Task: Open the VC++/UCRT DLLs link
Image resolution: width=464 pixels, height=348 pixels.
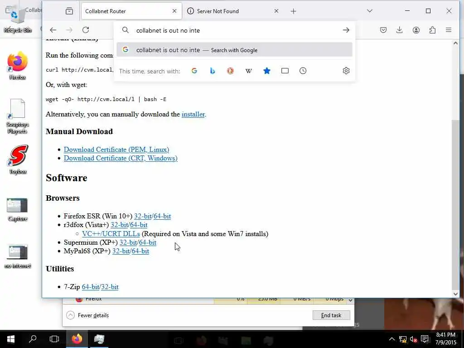Action: tap(111, 234)
